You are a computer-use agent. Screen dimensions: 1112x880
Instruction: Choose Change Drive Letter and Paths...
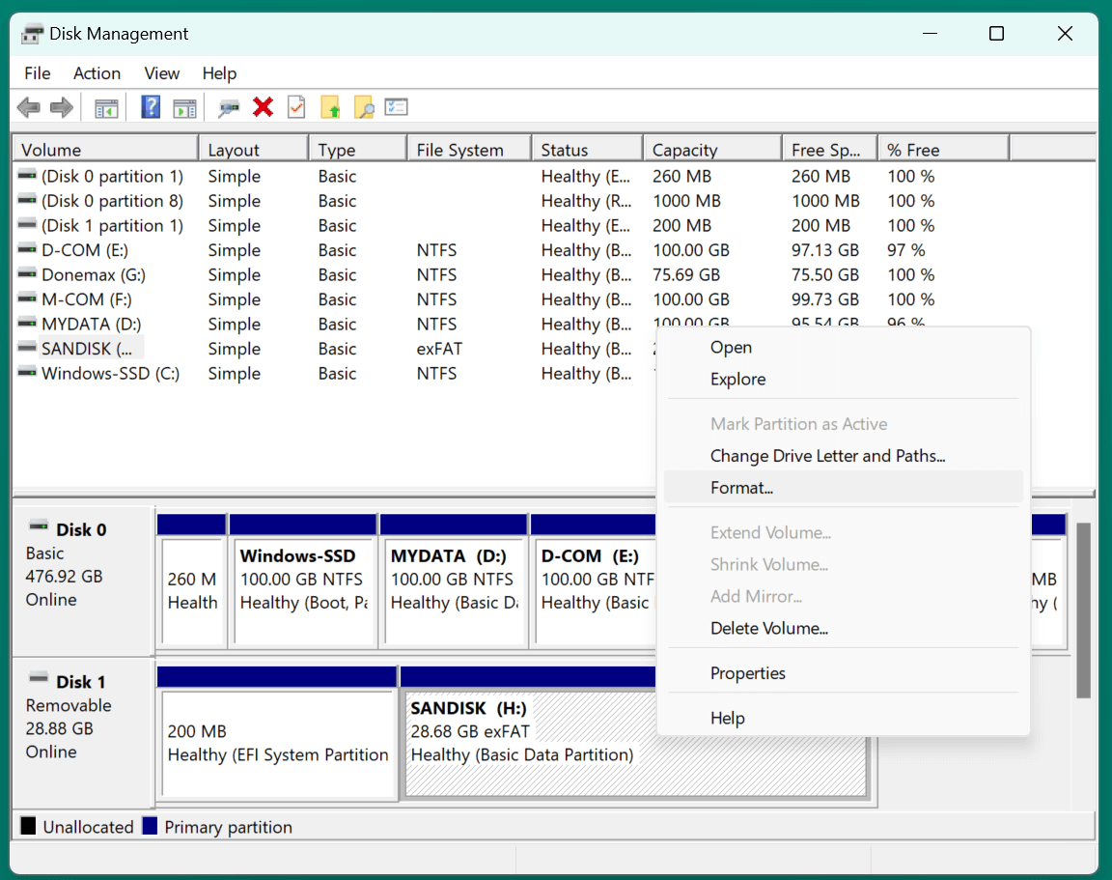[827, 456]
